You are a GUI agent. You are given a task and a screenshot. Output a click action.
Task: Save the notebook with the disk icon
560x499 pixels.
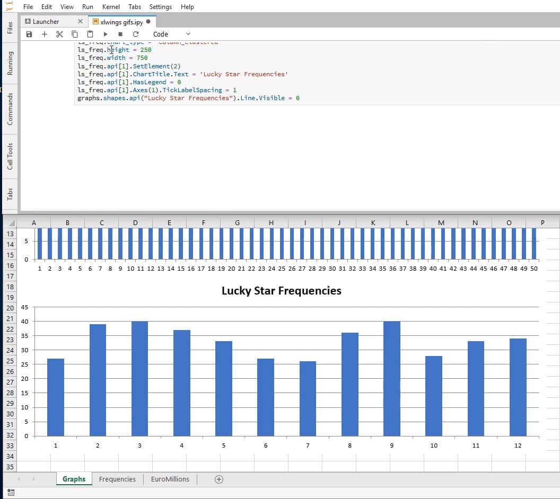tap(29, 34)
